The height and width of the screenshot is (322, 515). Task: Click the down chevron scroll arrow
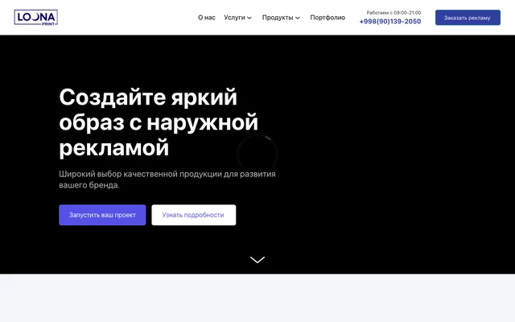click(x=257, y=260)
